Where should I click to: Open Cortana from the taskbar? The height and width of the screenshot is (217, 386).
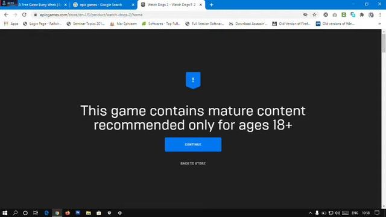coord(25,213)
